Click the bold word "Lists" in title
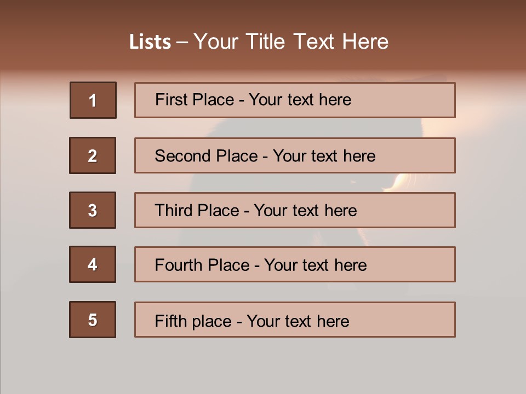526x394 pixels. point(150,42)
